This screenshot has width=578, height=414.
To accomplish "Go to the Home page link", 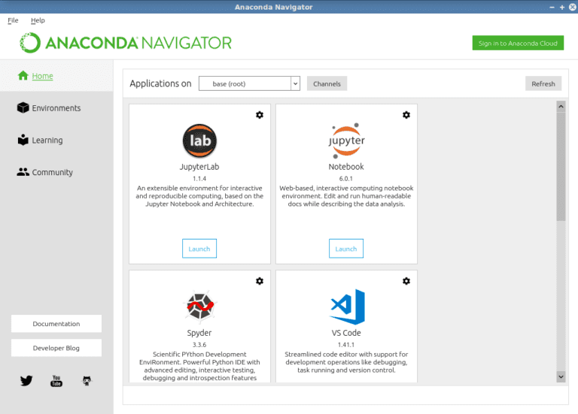I will pyautogui.click(x=42, y=76).
